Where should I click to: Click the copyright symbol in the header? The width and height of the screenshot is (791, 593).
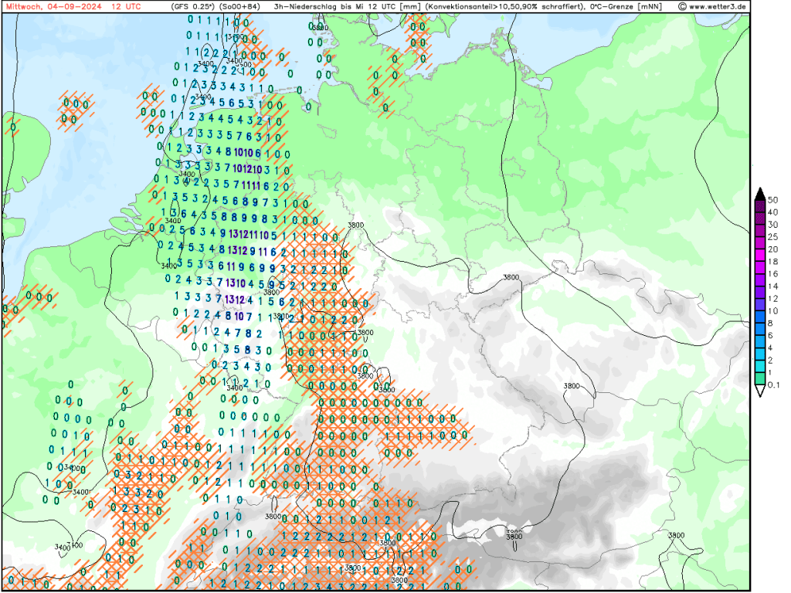[x=682, y=6]
